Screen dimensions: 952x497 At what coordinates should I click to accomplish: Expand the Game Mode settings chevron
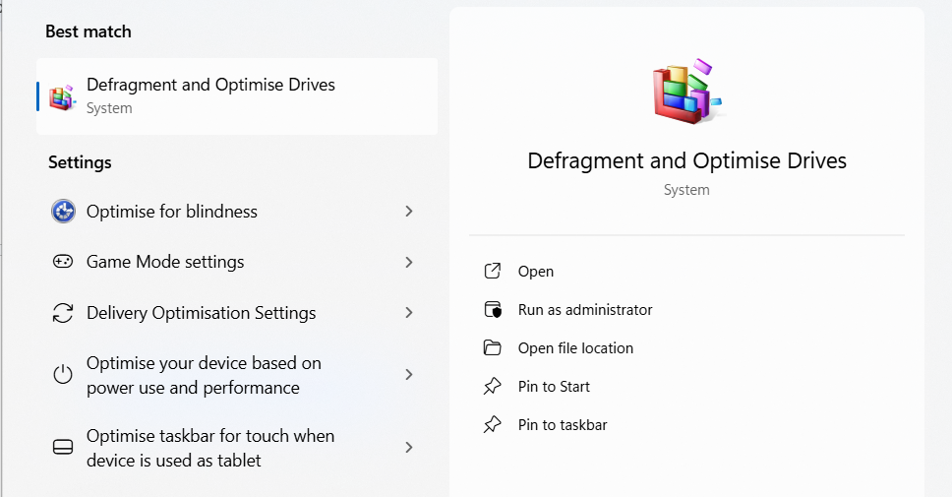[x=409, y=262]
